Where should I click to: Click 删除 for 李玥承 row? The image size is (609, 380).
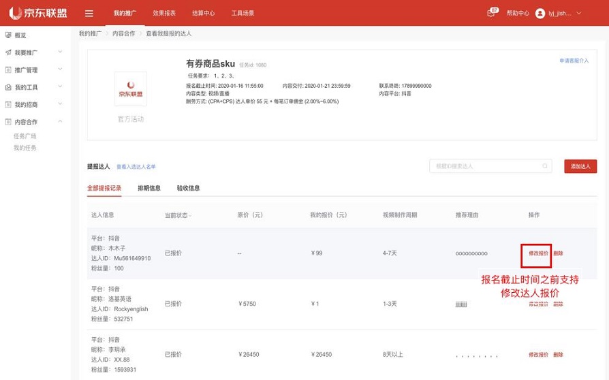[x=558, y=355]
